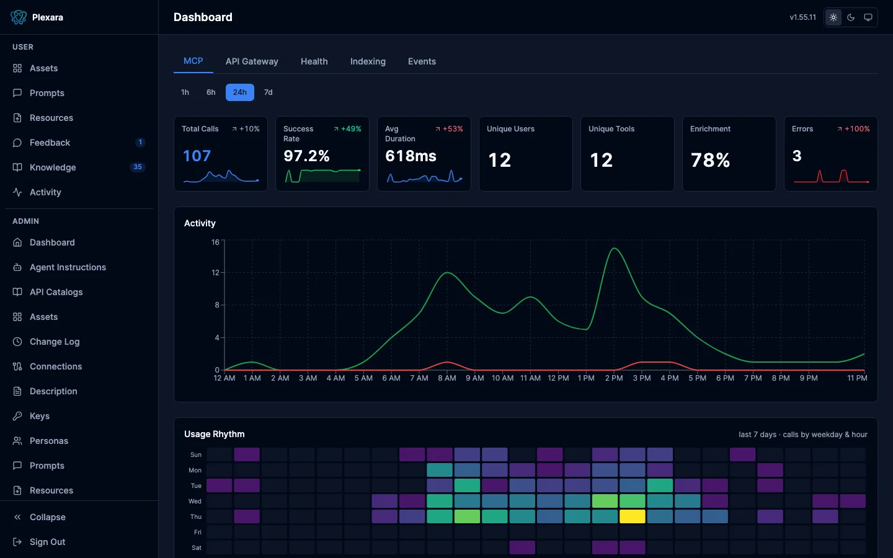Open the Total Calls 107 card

(x=221, y=154)
